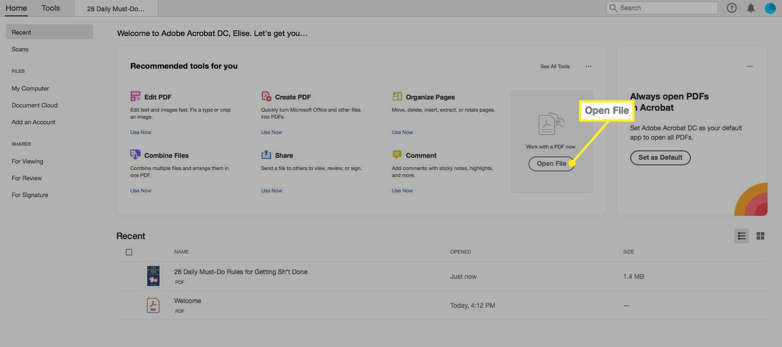Open Recommended tools more options menu
This screenshot has width=782, height=347.
click(589, 66)
